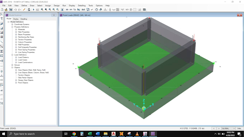Expand the Point Objects node

pyautogui.click(x=16, y=83)
